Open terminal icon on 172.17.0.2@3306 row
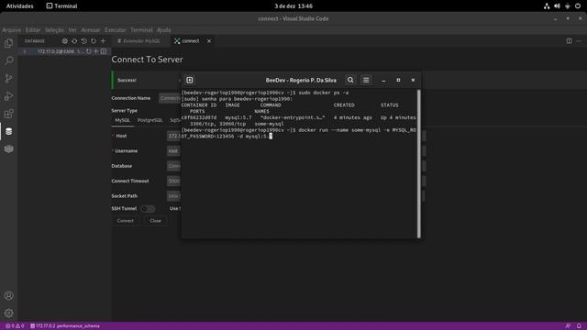This screenshot has width=587, height=330. coord(104,51)
